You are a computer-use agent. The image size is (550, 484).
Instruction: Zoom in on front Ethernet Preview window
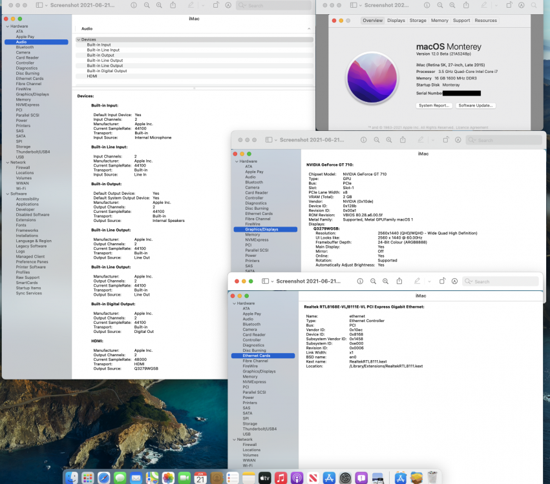click(x=385, y=281)
